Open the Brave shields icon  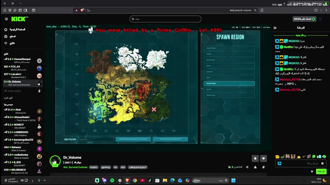[82, 10]
